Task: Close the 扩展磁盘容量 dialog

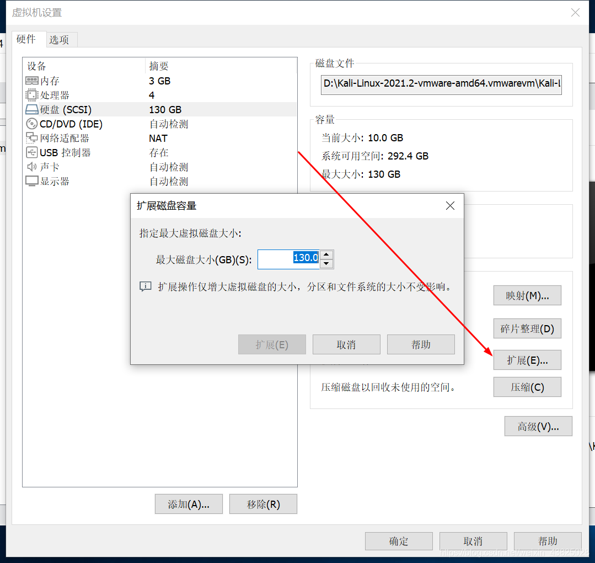Action: (450, 206)
